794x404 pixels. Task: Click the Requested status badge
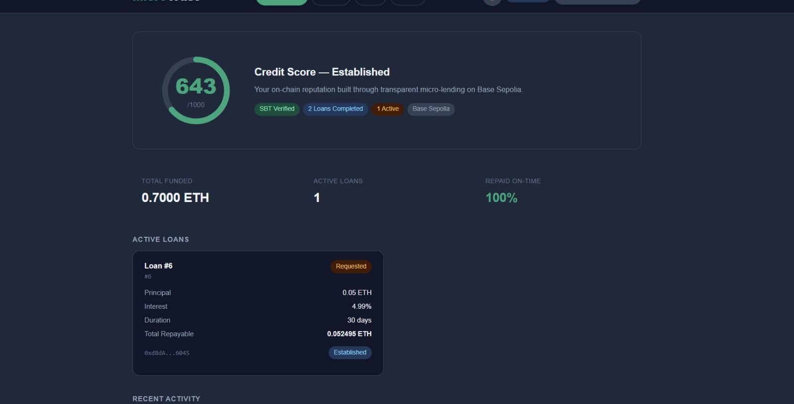pos(351,267)
